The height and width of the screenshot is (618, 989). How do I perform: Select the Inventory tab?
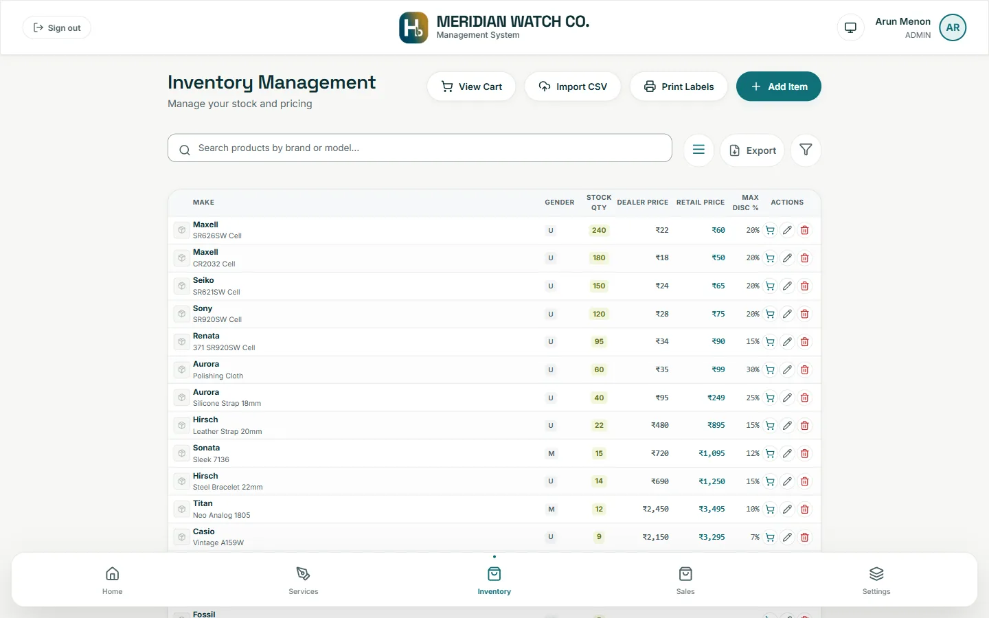pyautogui.click(x=494, y=580)
